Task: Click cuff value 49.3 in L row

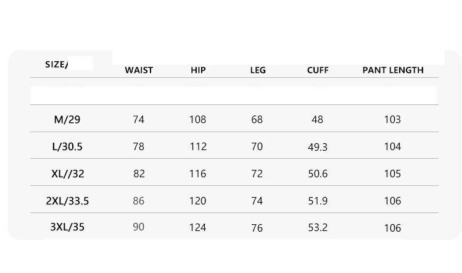Action: (x=318, y=146)
